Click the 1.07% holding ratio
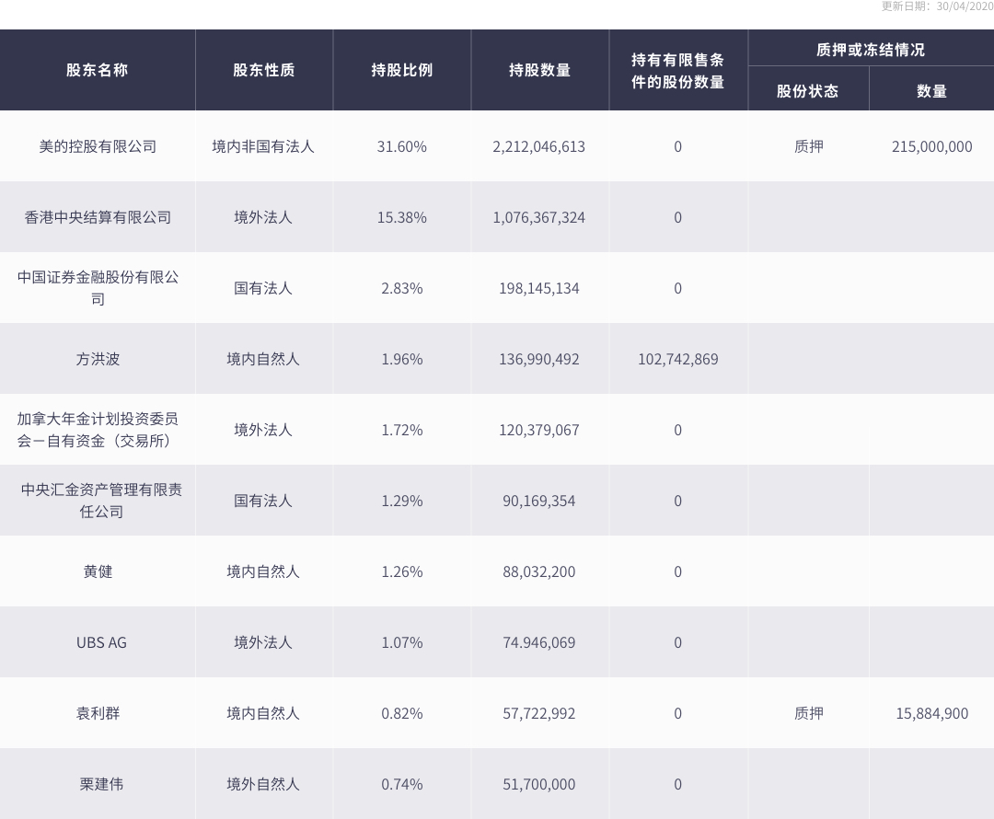Screen dimensions: 994x819 pos(402,642)
